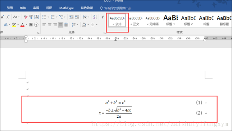
Task: Toggle show paragraph marks
Action: 103,17
